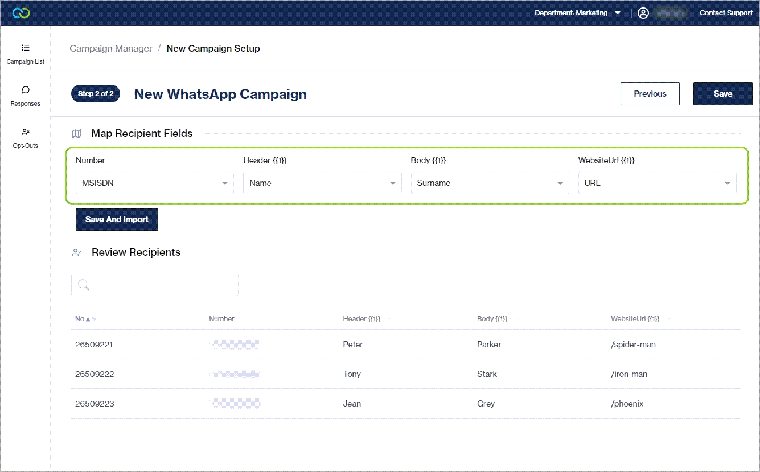Click the company logo in top bar
Screen dimensions: 760x472
click(21, 13)
